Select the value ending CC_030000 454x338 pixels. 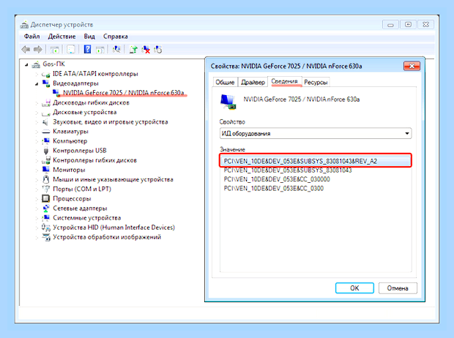coord(277,179)
